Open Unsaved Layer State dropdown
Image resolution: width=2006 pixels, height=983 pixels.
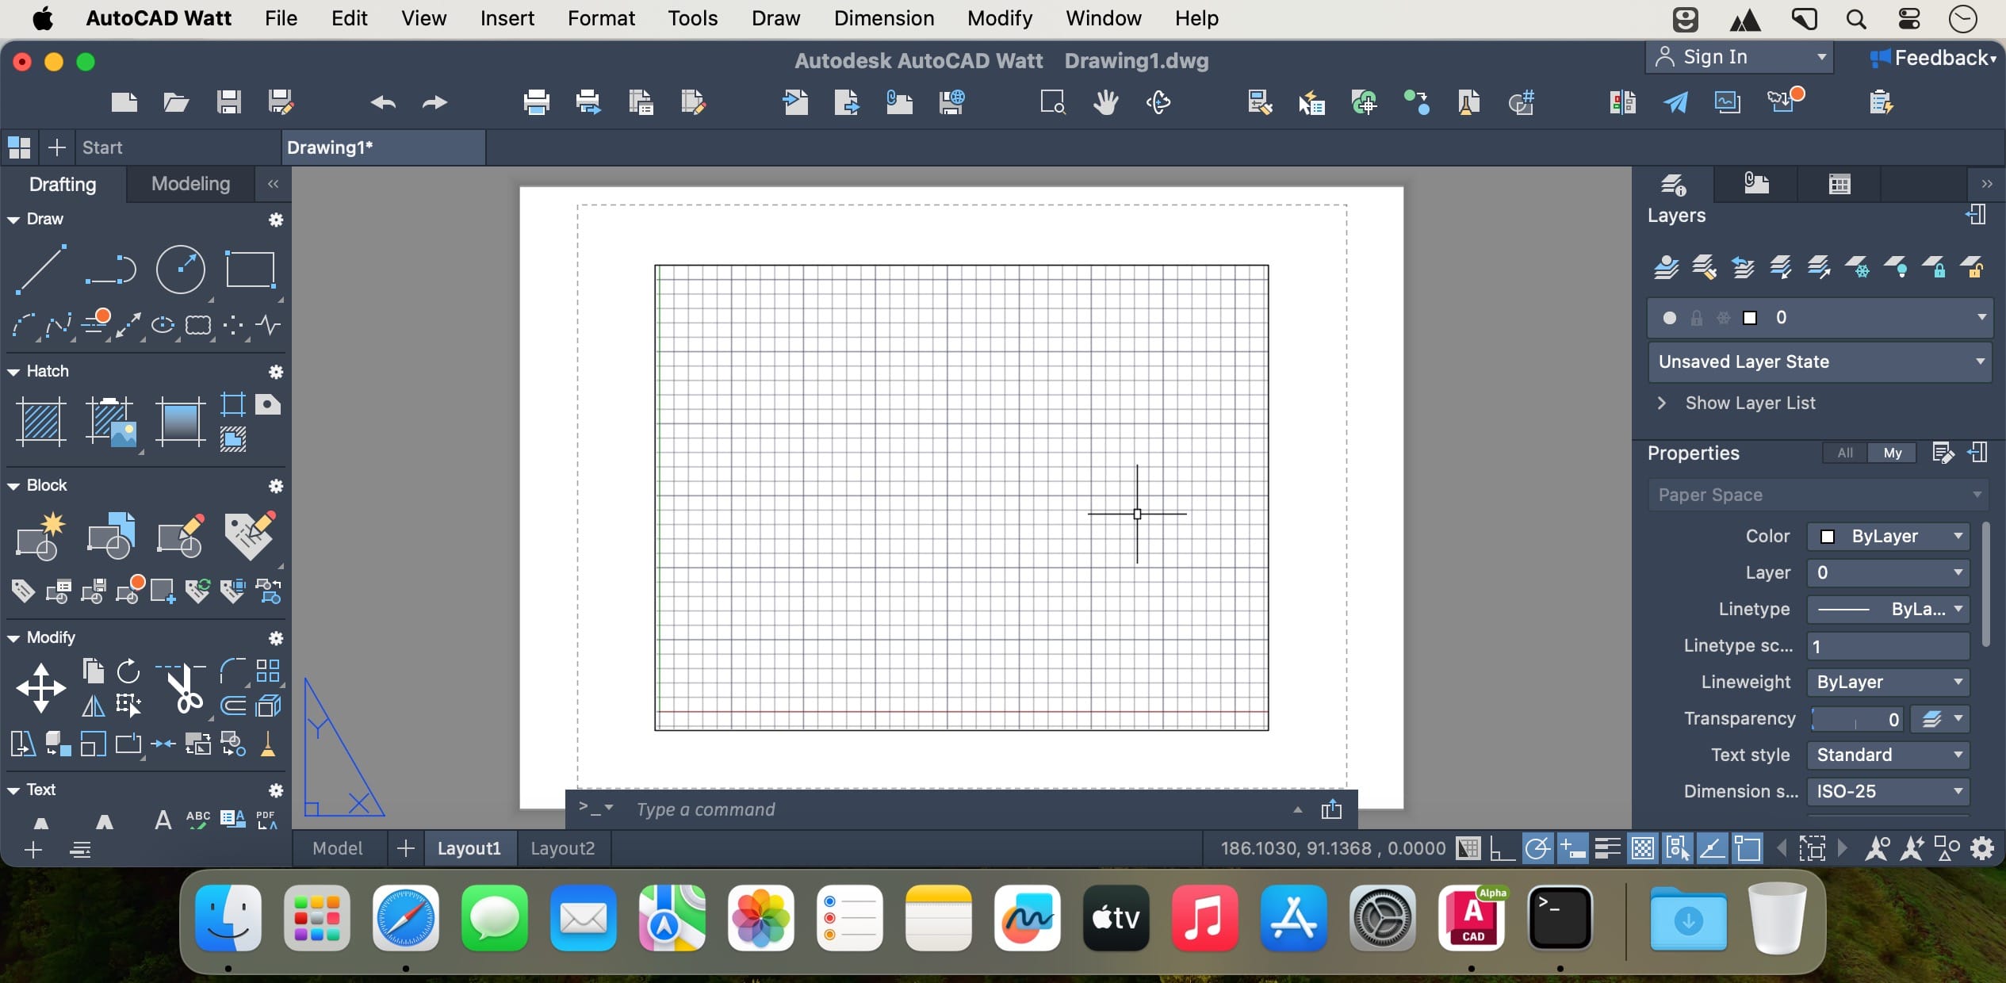click(1820, 361)
